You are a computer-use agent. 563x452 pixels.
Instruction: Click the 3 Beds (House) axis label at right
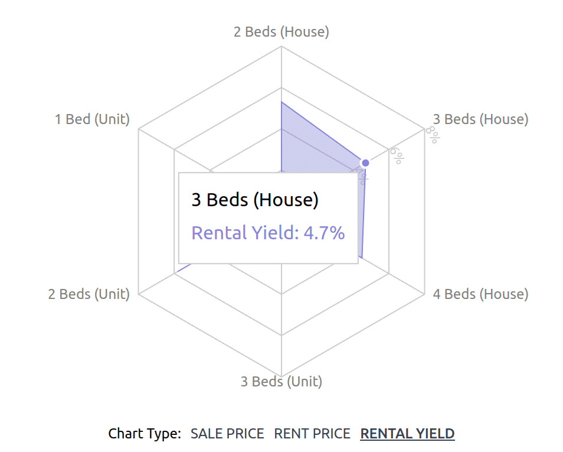pos(481,119)
